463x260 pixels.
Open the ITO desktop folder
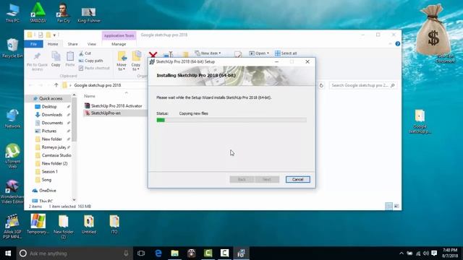coord(114,224)
